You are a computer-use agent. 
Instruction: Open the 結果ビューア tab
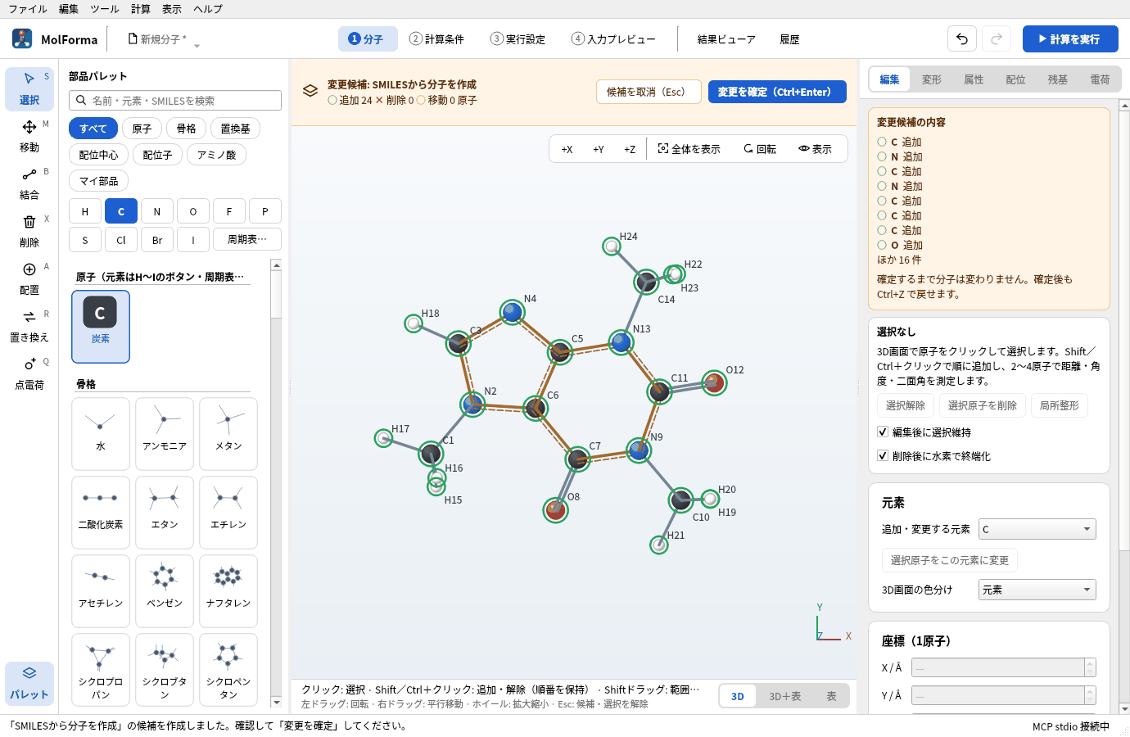pos(726,39)
